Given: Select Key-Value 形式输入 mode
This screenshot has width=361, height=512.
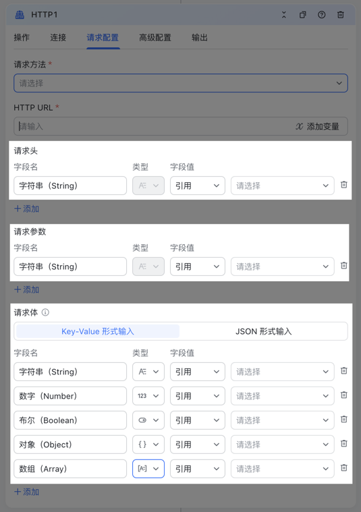Looking at the screenshot, I should pyautogui.click(x=98, y=331).
